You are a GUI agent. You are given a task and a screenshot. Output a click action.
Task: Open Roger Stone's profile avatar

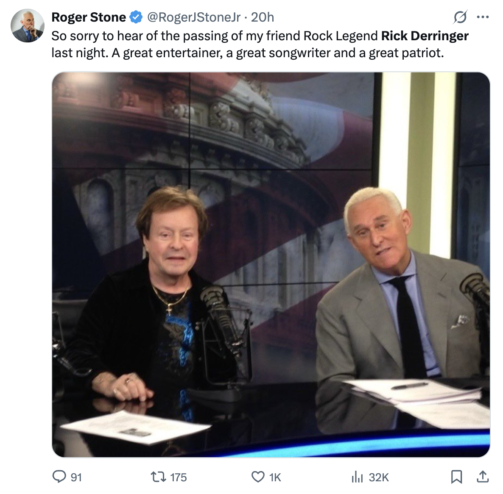(28, 25)
